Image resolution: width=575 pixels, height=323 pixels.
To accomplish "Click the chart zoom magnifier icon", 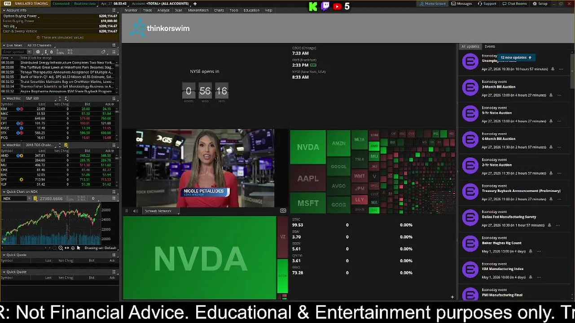I will 61,248.
